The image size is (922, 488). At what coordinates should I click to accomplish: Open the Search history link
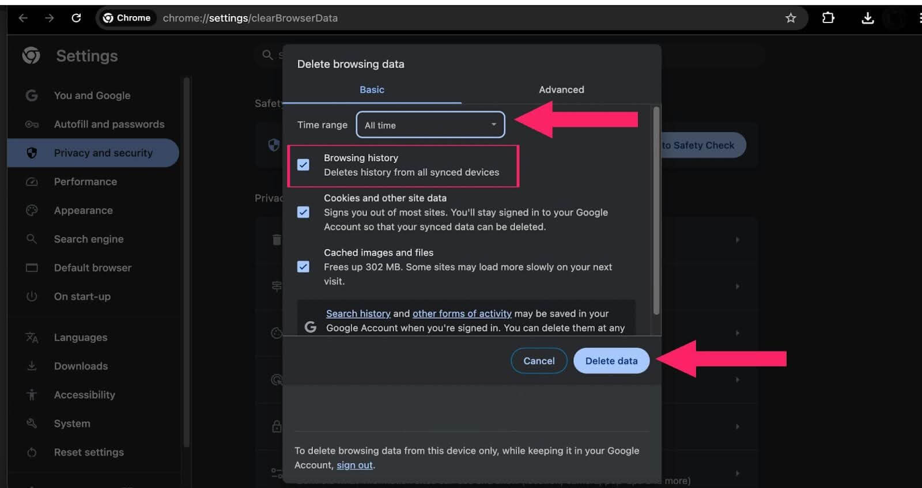pos(358,313)
